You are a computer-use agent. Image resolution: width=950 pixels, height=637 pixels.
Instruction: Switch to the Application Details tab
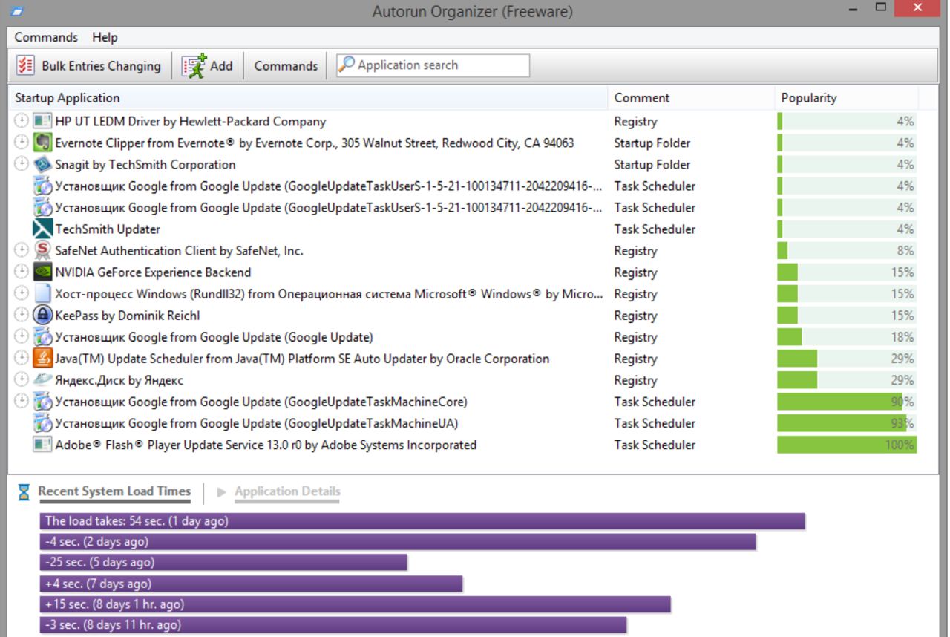(x=286, y=491)
